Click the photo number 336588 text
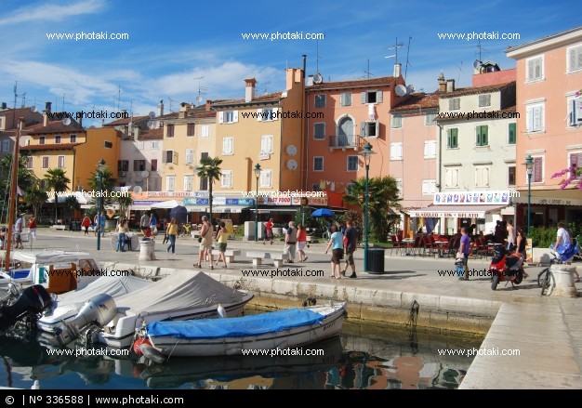The image size is (582, 408). [56, 400]
